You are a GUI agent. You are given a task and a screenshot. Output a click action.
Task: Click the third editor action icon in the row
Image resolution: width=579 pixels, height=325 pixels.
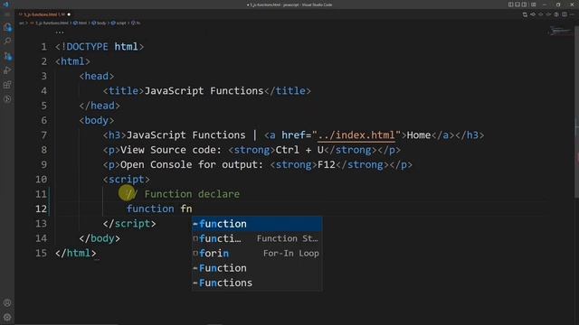(x=541, y=14)
